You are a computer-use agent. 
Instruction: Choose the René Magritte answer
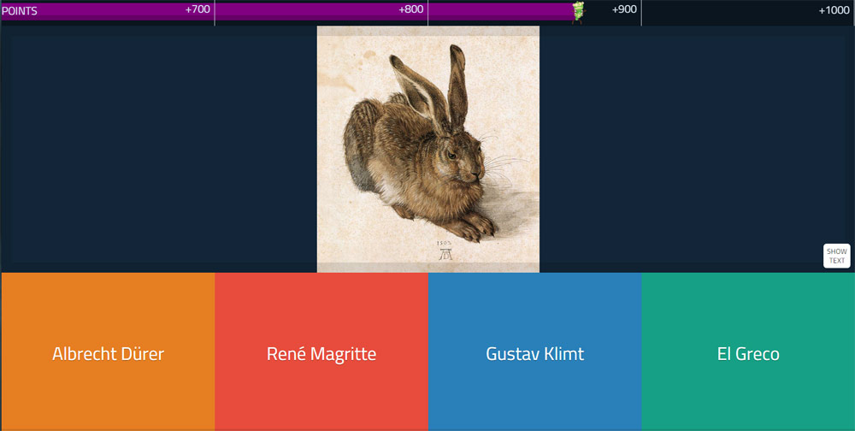321,351
